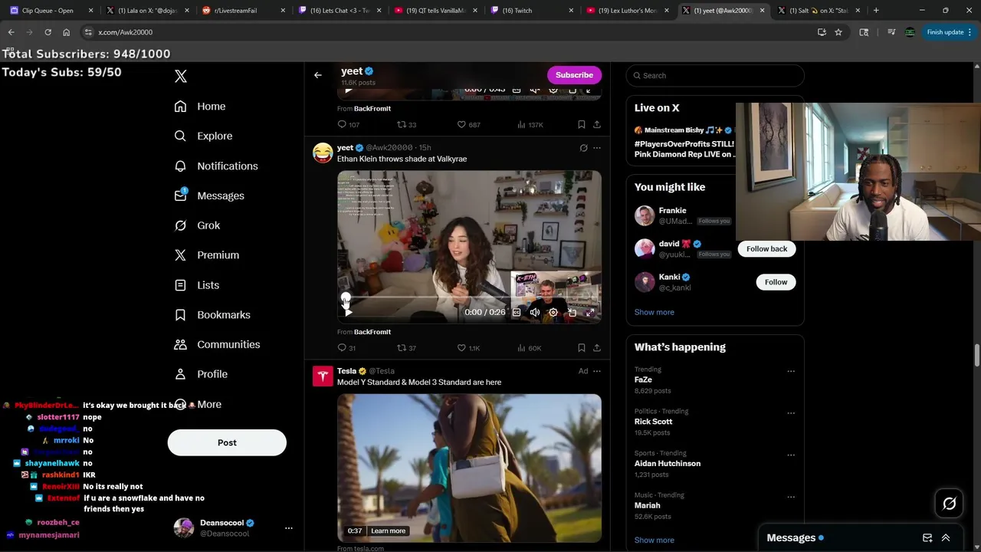This screenshot has width=981, height=552.
Task: Reload the page in browser toolbar
Action: (48, 32)
